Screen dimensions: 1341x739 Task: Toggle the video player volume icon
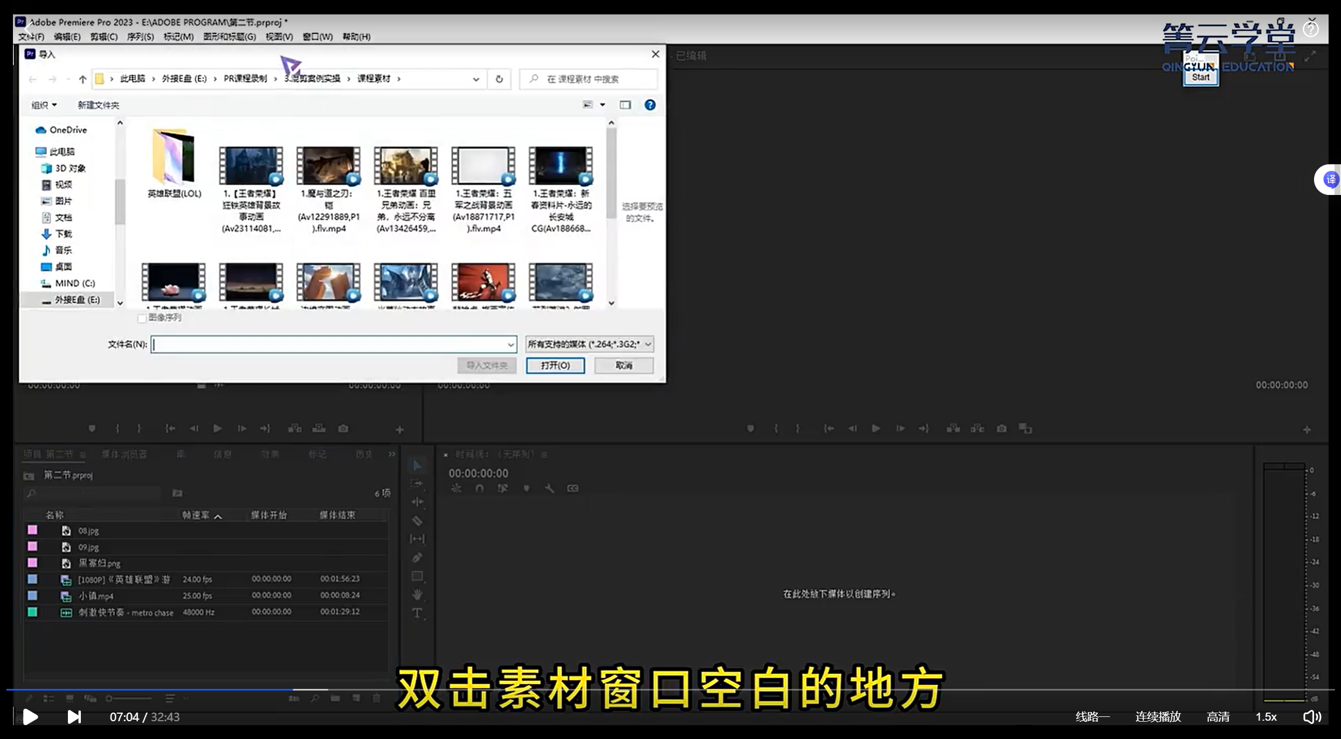point(1311,717)
